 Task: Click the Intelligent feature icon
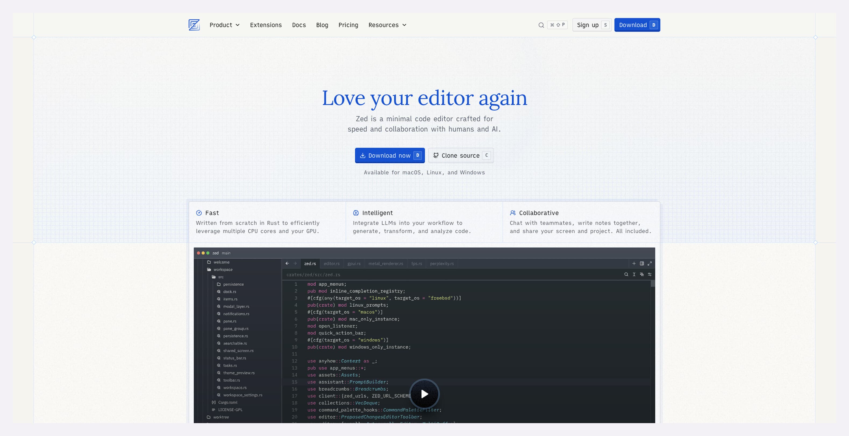coord(356,213)
